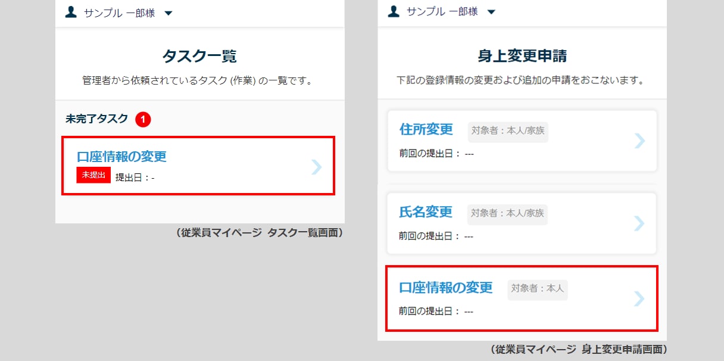The height and width of the screenshot is (361, 724).
Task: Open the 住所変更 application link
Action: tap(426, 129)
